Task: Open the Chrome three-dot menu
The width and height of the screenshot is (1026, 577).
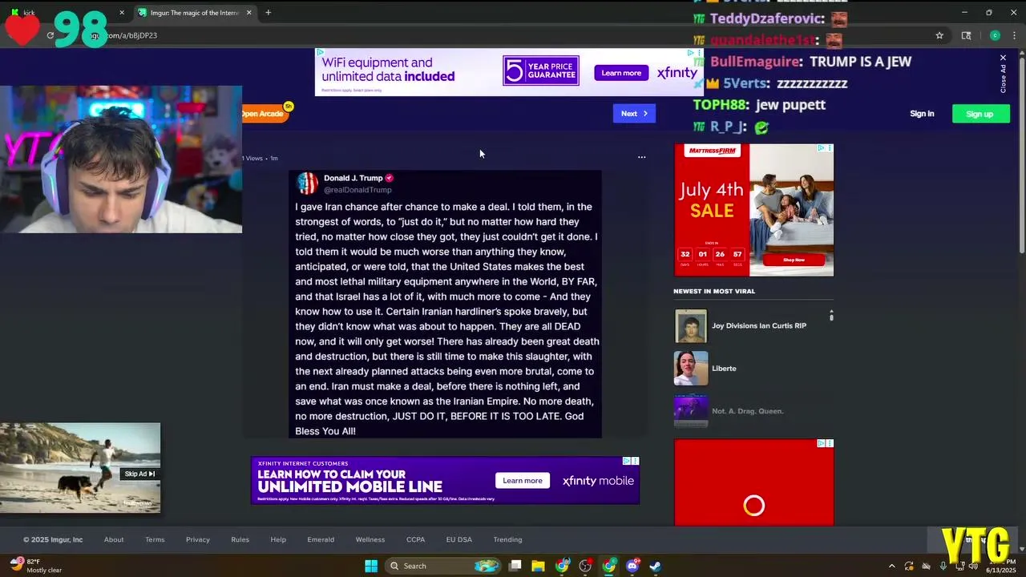Action: [x=1015, y=35]
